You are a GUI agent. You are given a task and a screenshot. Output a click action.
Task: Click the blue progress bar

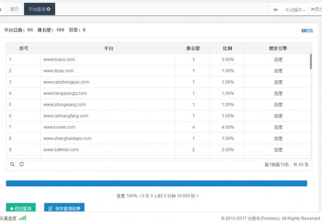click(156, 183)
